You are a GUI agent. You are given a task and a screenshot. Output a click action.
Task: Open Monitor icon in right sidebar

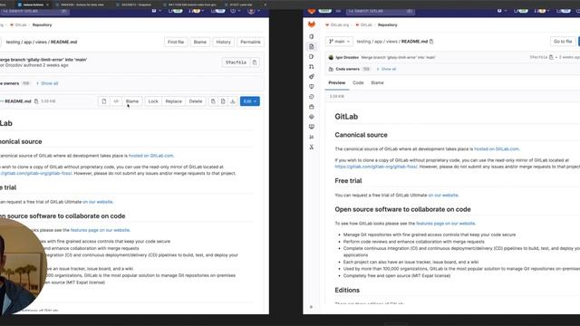pos(312,127)
